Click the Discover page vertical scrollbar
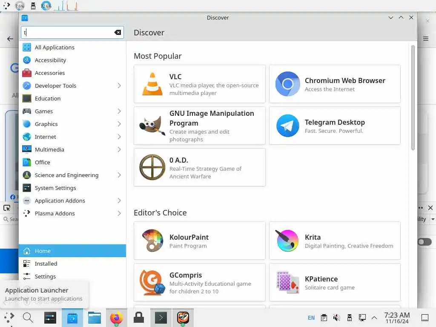436x327 pixels. click(x=413, y=98)
